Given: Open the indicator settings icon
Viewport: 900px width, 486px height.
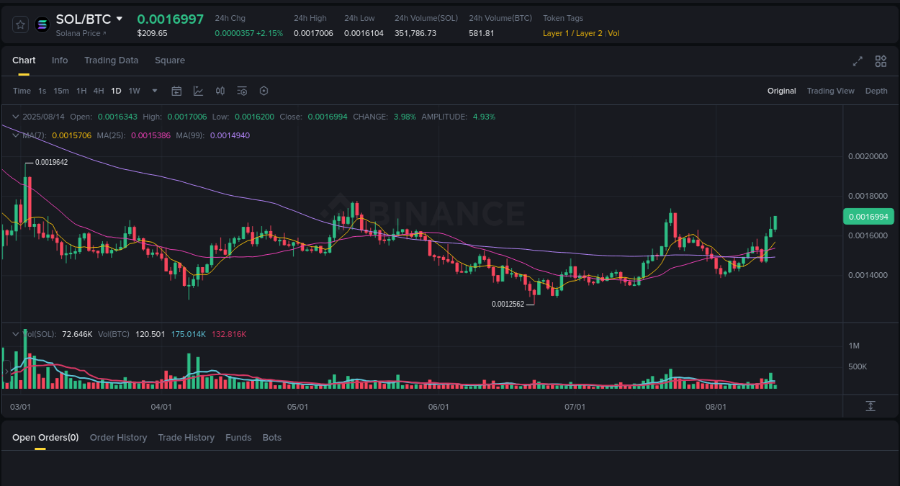Looking at the screenshot, I should pos(242,91).
